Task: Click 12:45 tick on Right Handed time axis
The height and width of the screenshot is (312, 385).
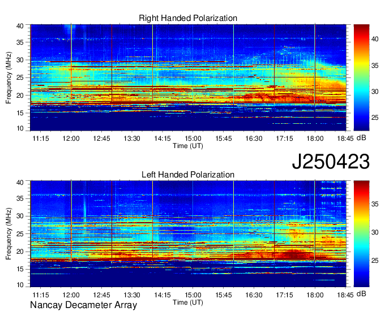Action: tap(101, 138)
